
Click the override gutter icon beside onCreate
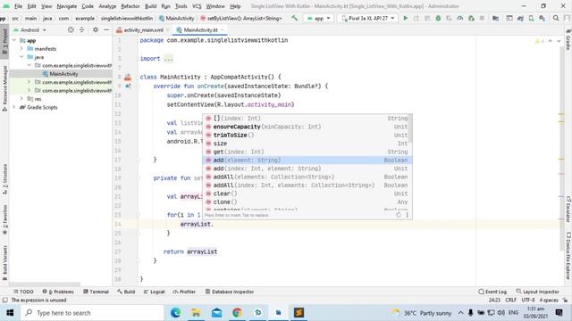point(128,86)
